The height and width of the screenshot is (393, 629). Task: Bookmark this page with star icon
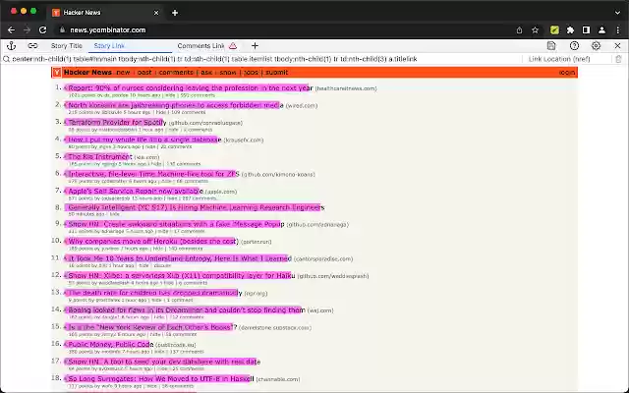535,30
